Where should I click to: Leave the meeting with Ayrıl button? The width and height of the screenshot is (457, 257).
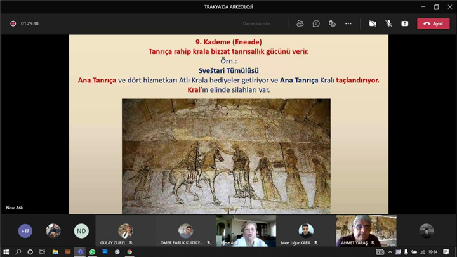tap(433, 23)
